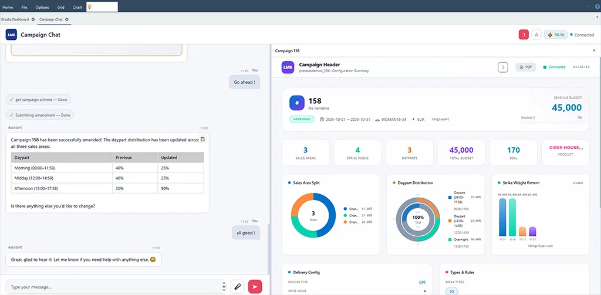Click the 'all good !' message bubble
Image resolution: width=601 pixels, height=295 pixels.
tap(246, 233)
